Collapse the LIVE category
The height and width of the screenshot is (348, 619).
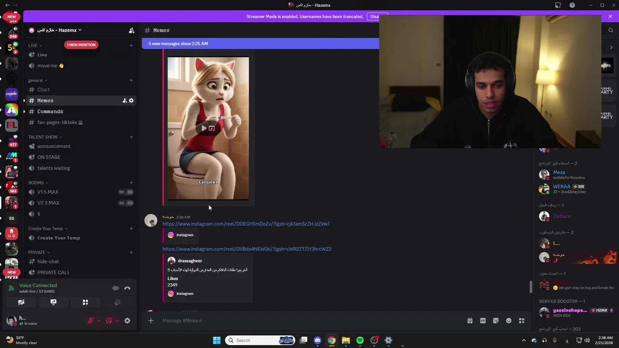coord(35,45)
